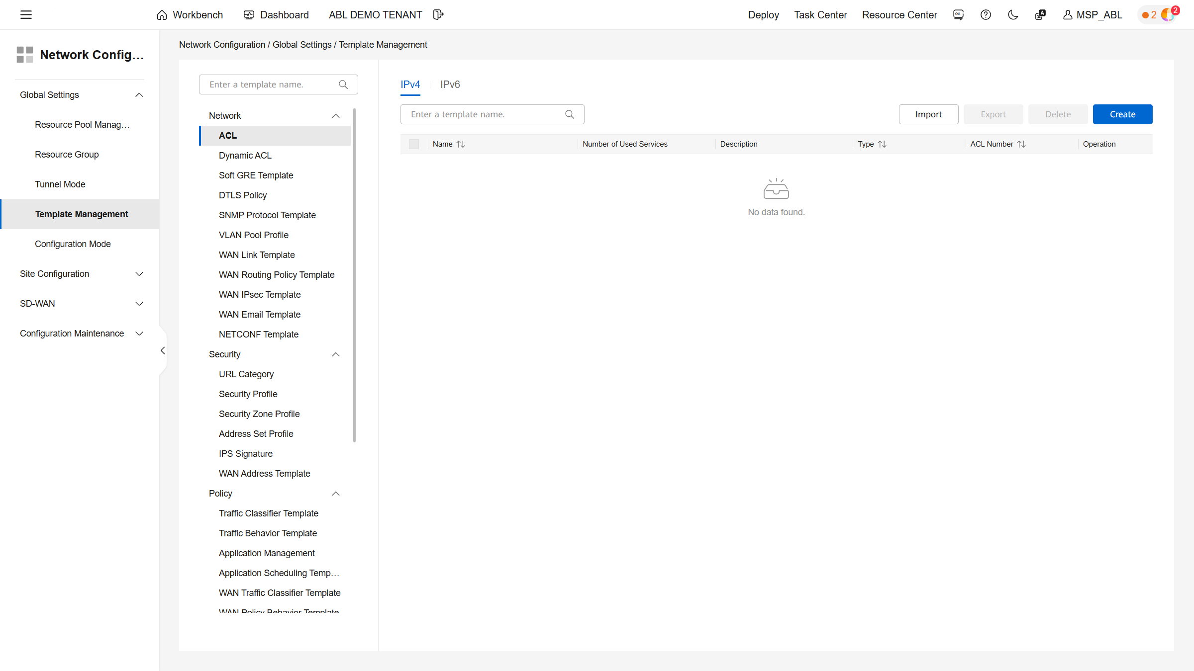Open Task Center from top menu
Image resolution: width=1194 pixels, height=671 pixels.
pos(820,15)
